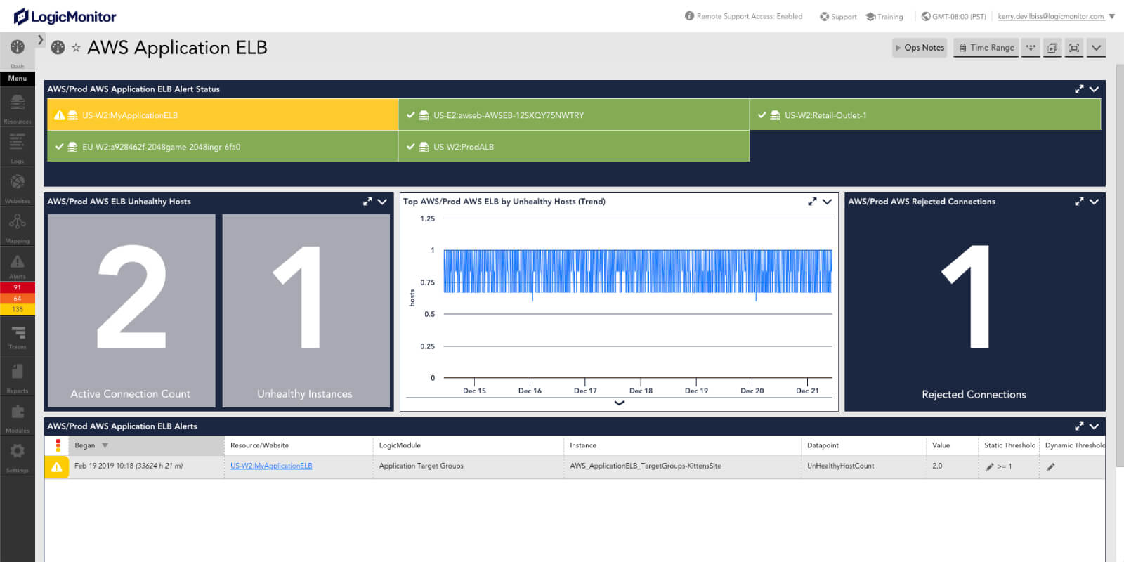Open Alerts in the sidebar

coord(18,266)
